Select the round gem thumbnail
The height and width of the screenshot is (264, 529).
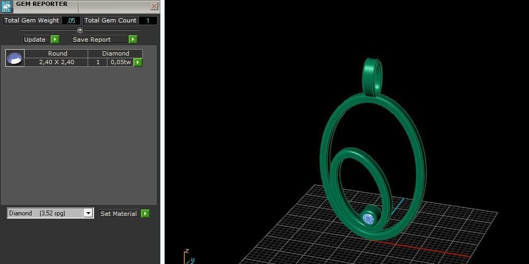click(x=15, y=58)
